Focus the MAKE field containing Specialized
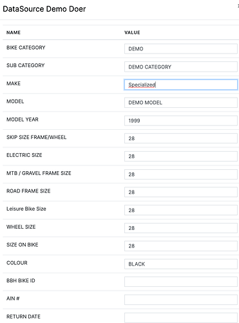 pos(181,85)
